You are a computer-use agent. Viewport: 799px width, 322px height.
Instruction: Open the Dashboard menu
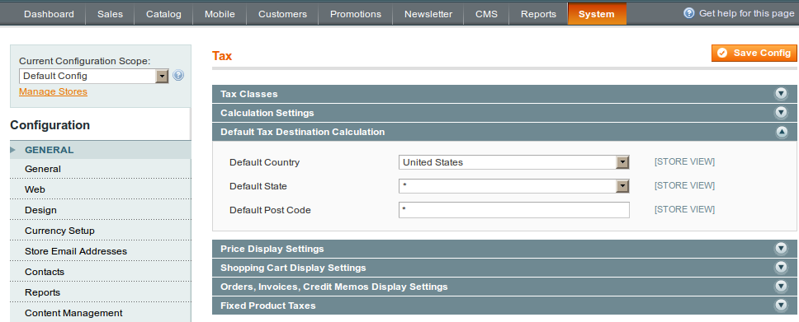[49, 14]
